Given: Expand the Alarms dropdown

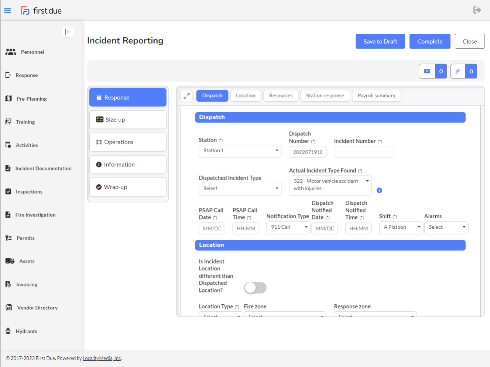Looking at the screenshot, I should [446, 228].
